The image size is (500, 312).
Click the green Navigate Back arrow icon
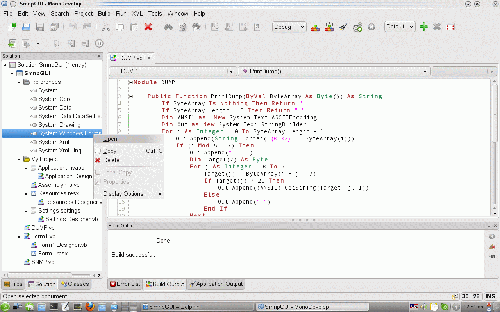(12, 43)
